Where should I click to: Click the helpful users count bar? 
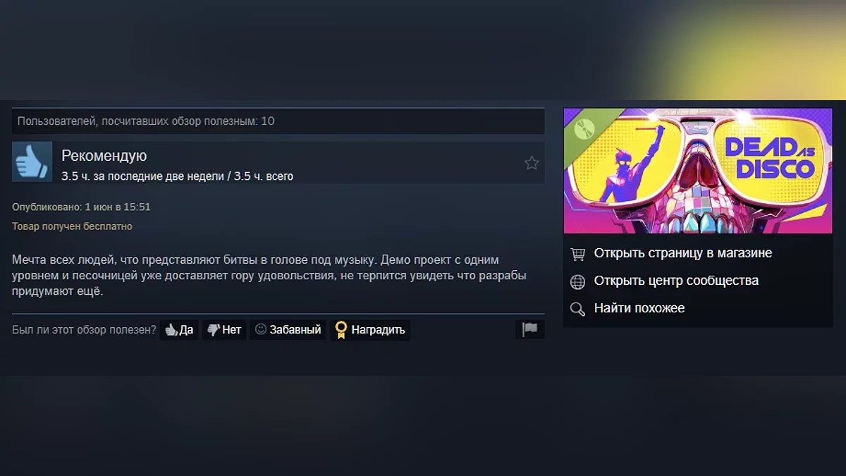[278, 121]
